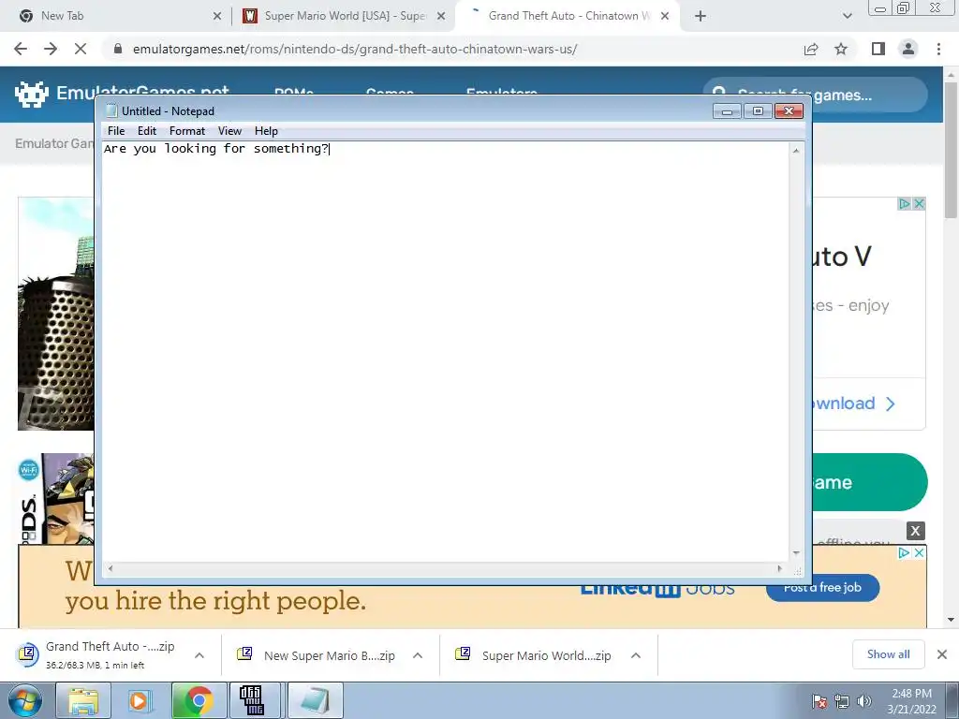Switch to Chrome on the taskbar

pyautogui.click(x=199, y=700)
